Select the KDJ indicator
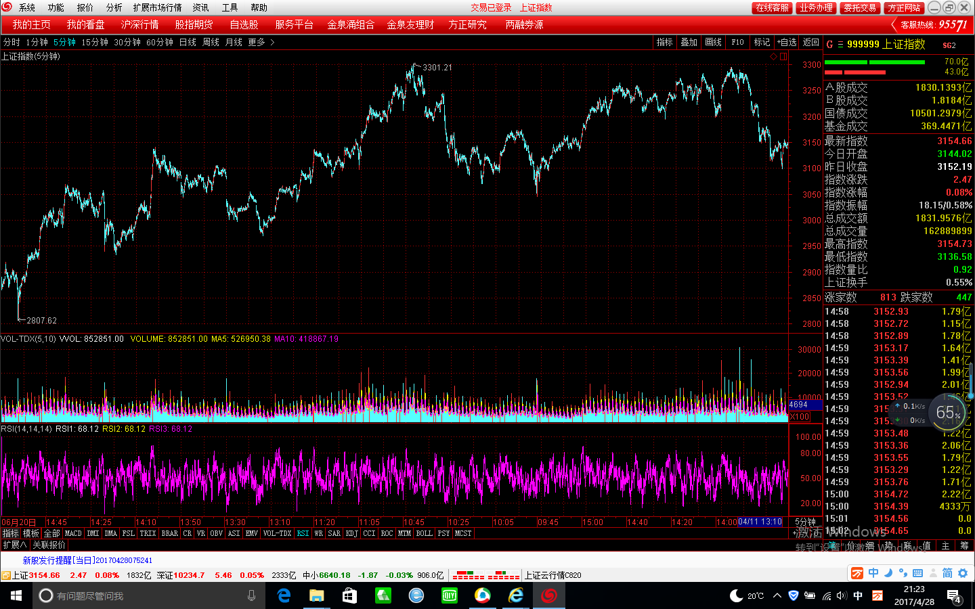 351,534
